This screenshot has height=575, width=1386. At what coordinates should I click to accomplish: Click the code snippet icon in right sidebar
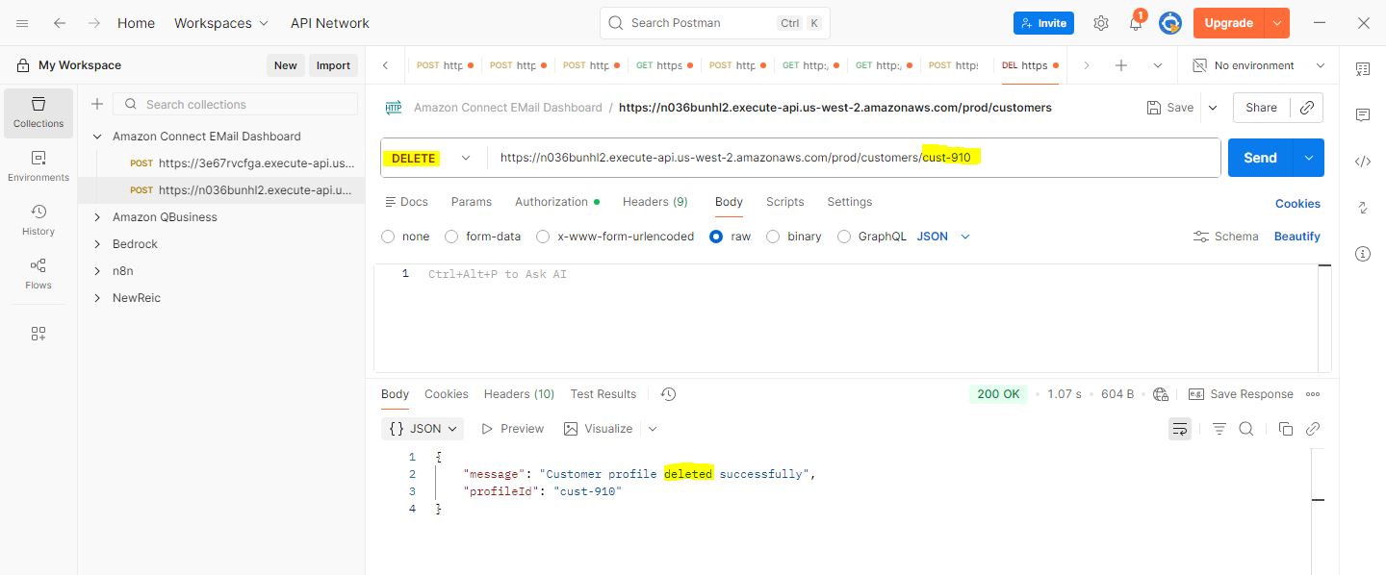point(1362,162)
